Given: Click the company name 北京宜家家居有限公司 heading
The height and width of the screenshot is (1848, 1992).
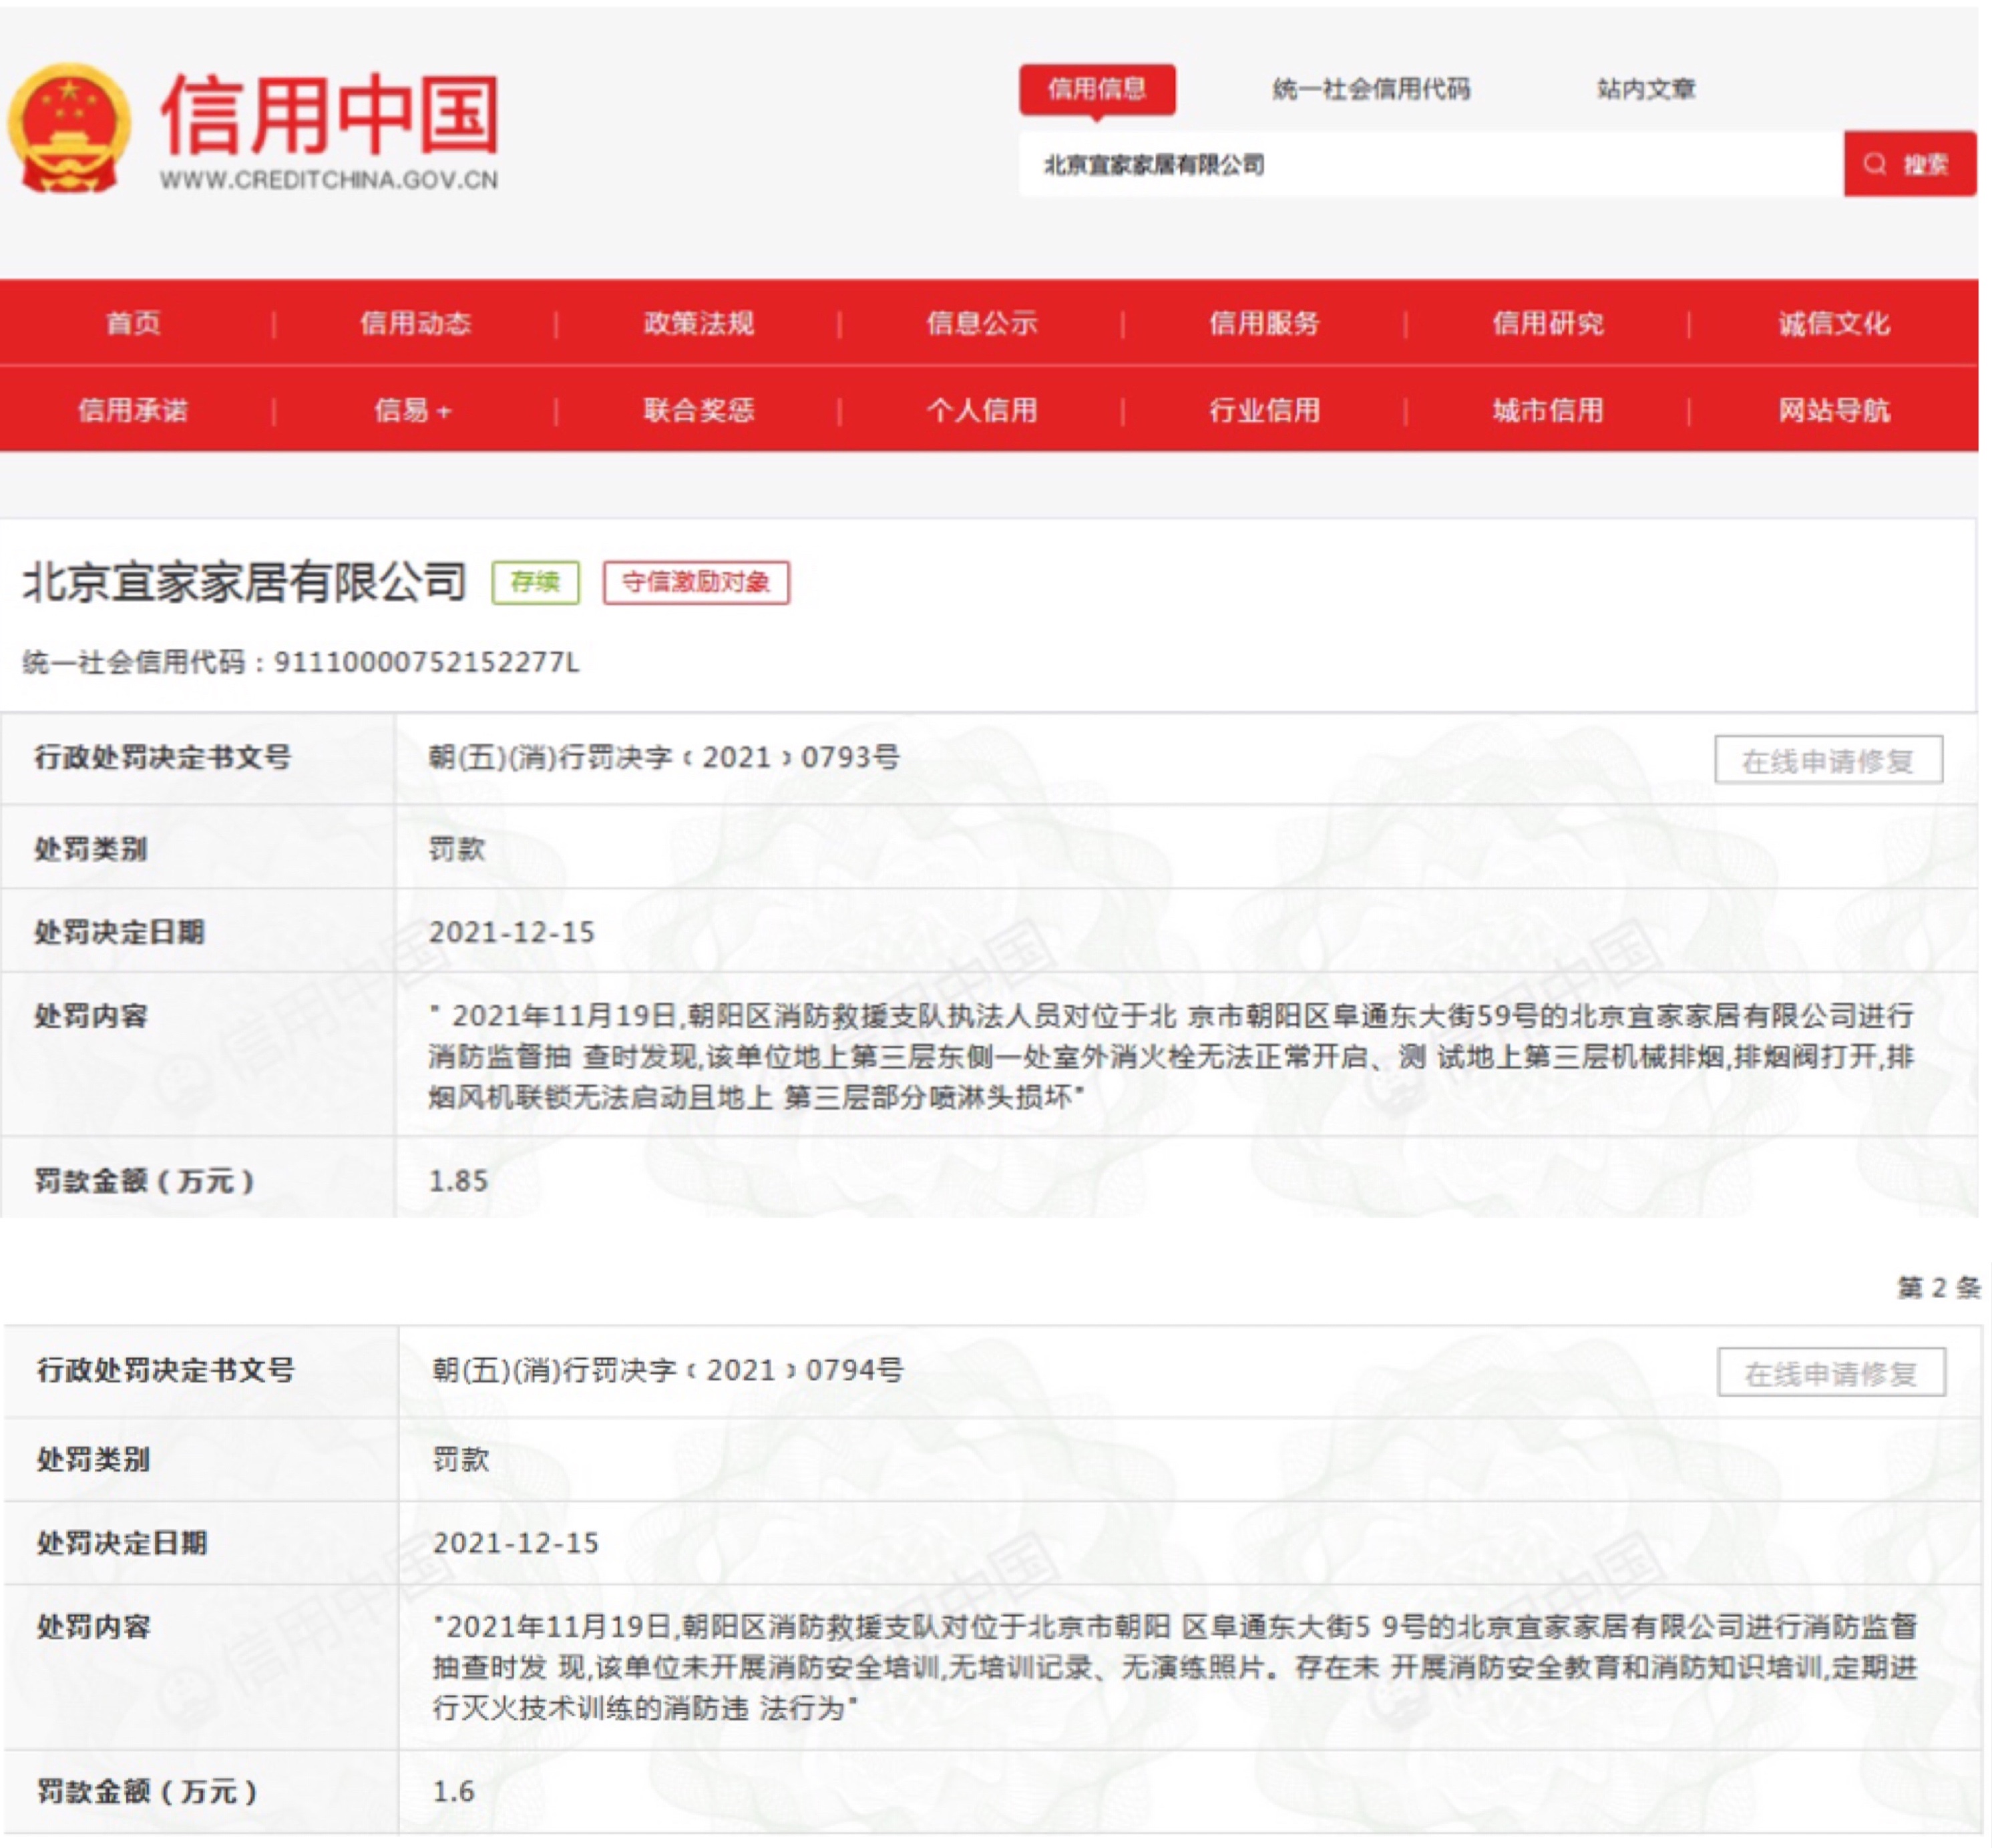Looking at the screenshot, I should (245, 582).
